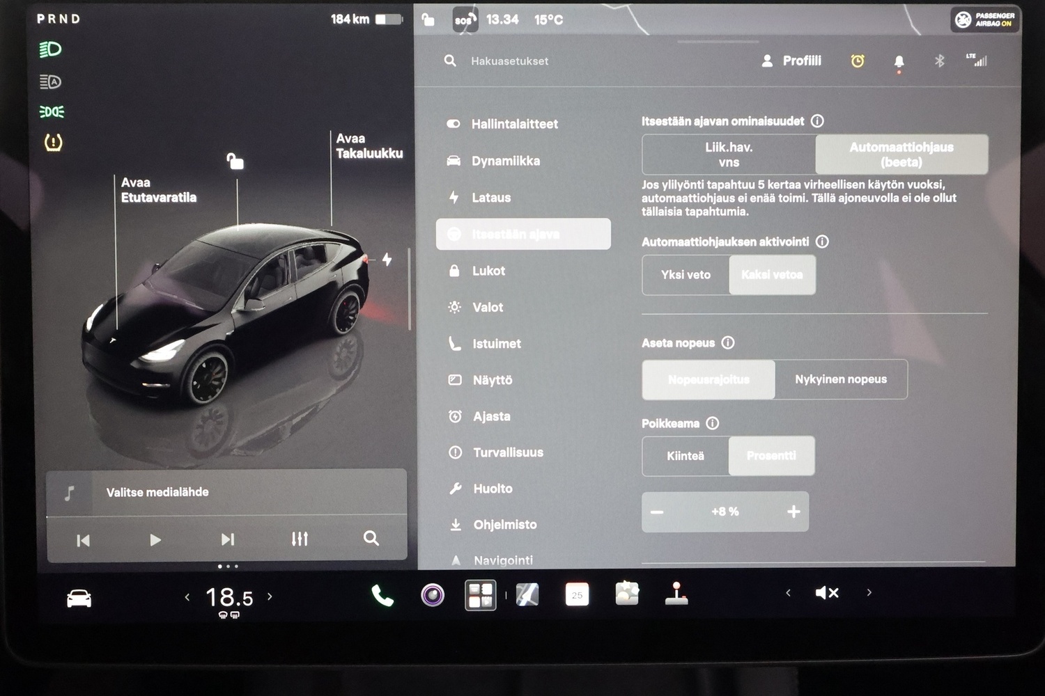This screenshot has width=1045, height=696.
Task: Raise the cabin temperature with right arrow
Action: coord(270,596)
